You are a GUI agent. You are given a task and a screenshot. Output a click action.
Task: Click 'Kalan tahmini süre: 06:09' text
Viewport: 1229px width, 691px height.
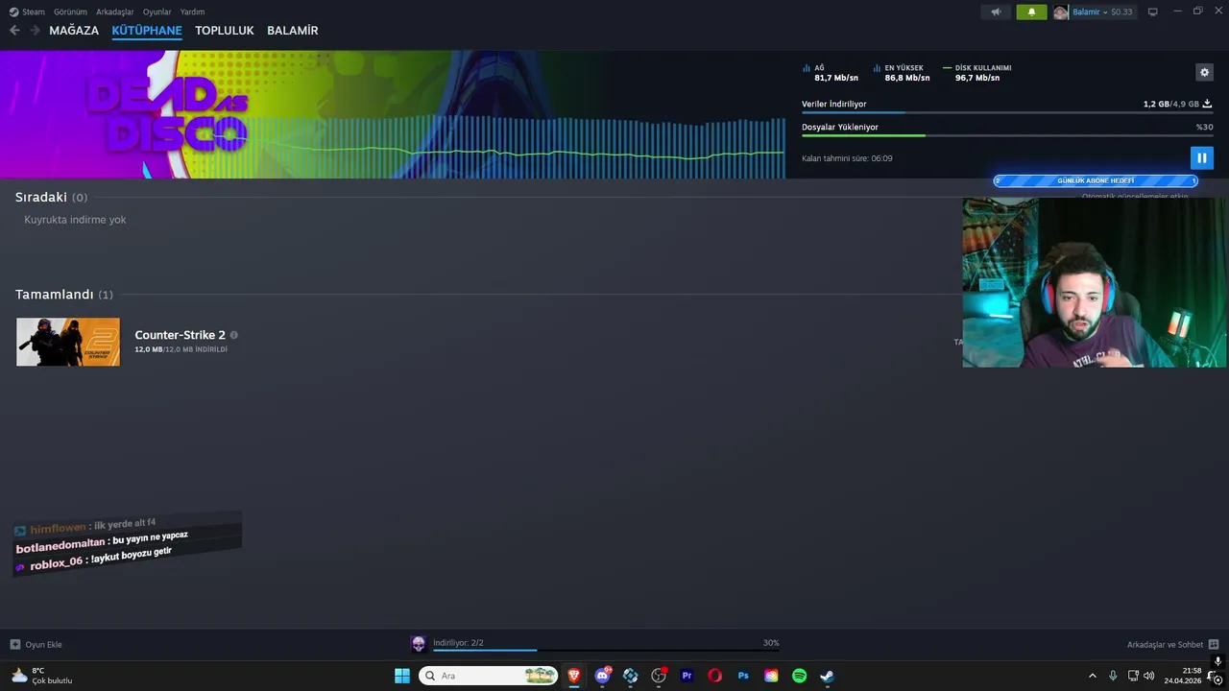[847, 158]
